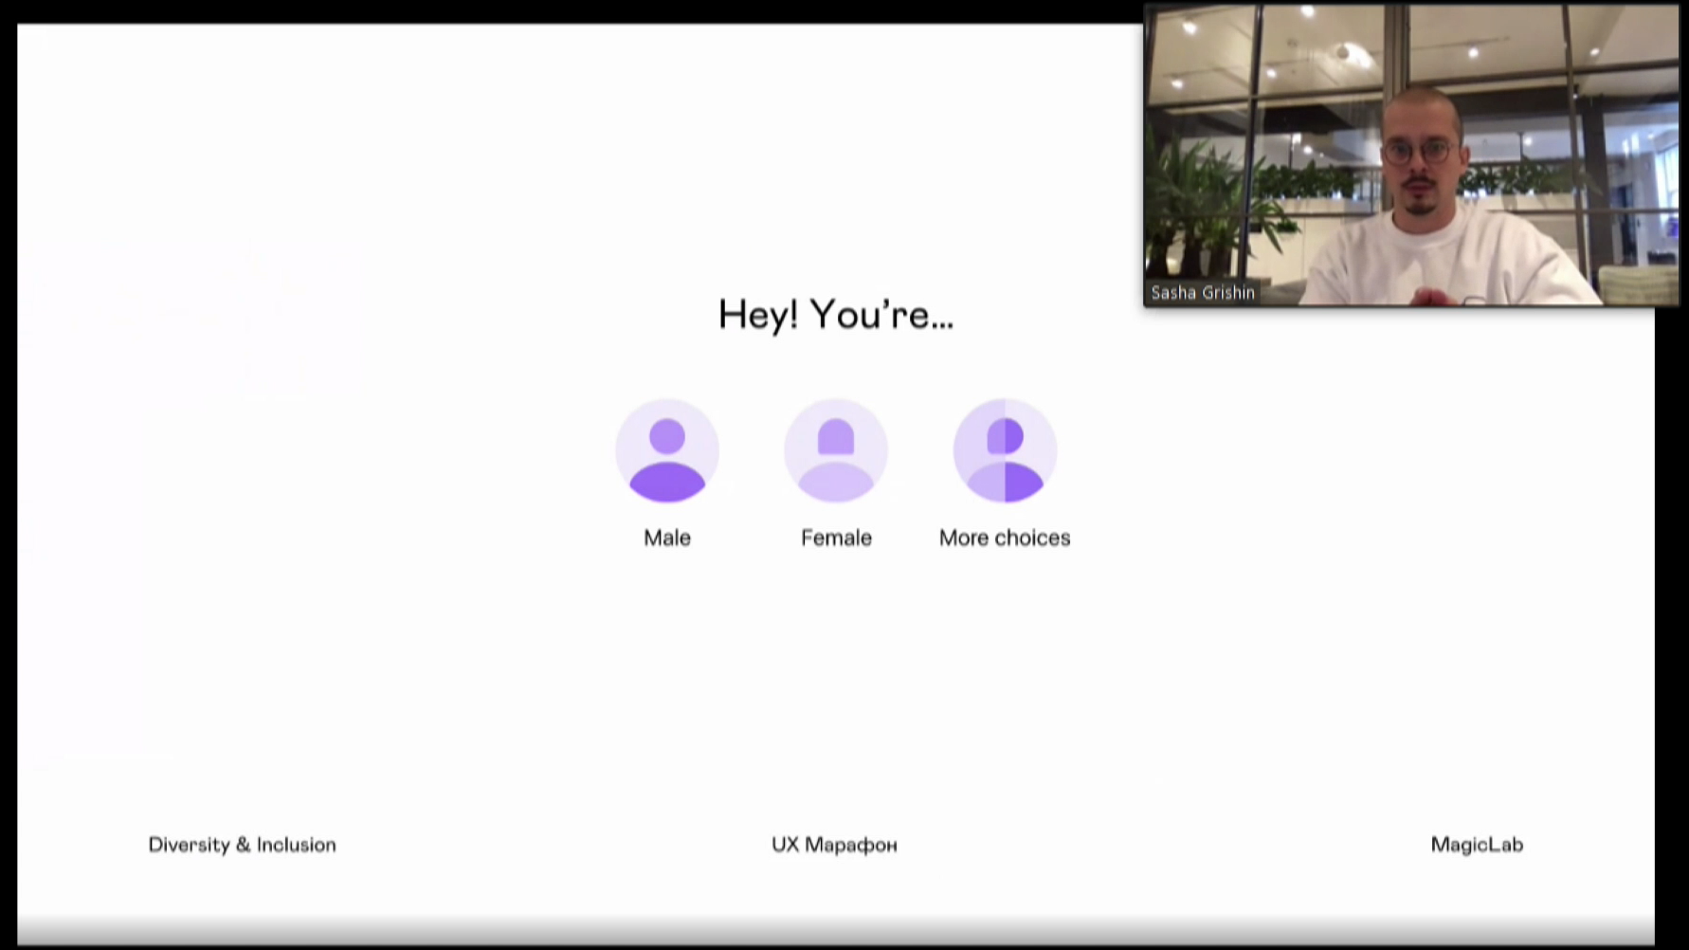Click the Sasha Grishin name caption
This screenshot has height=950, width=1689.
tap(1202, 293)
